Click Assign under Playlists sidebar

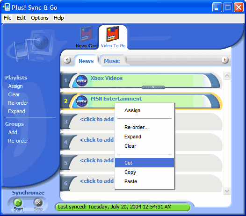pyautogui.click(x=15, y=86)
